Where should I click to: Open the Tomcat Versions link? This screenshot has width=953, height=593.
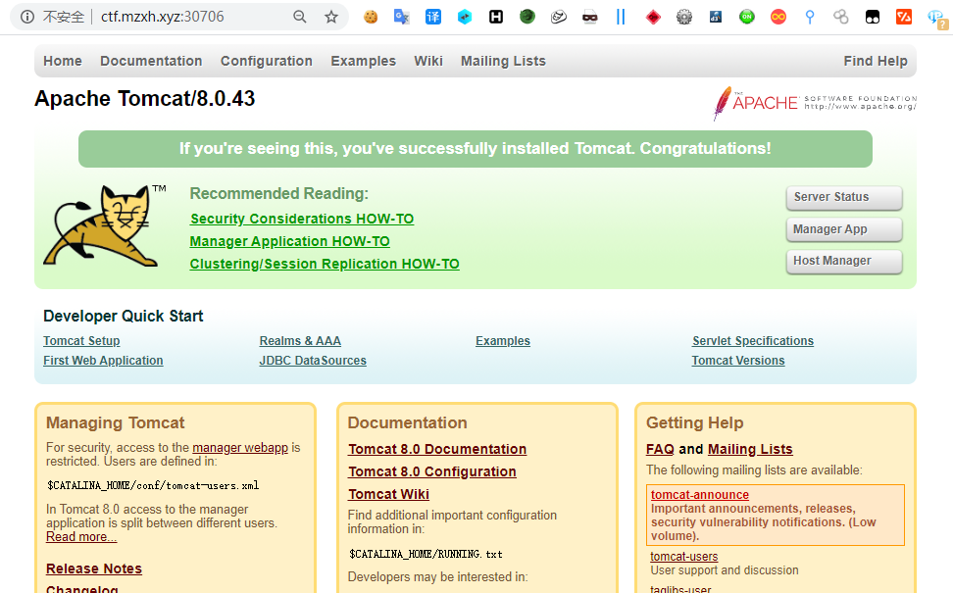click(x=738, y=361)
